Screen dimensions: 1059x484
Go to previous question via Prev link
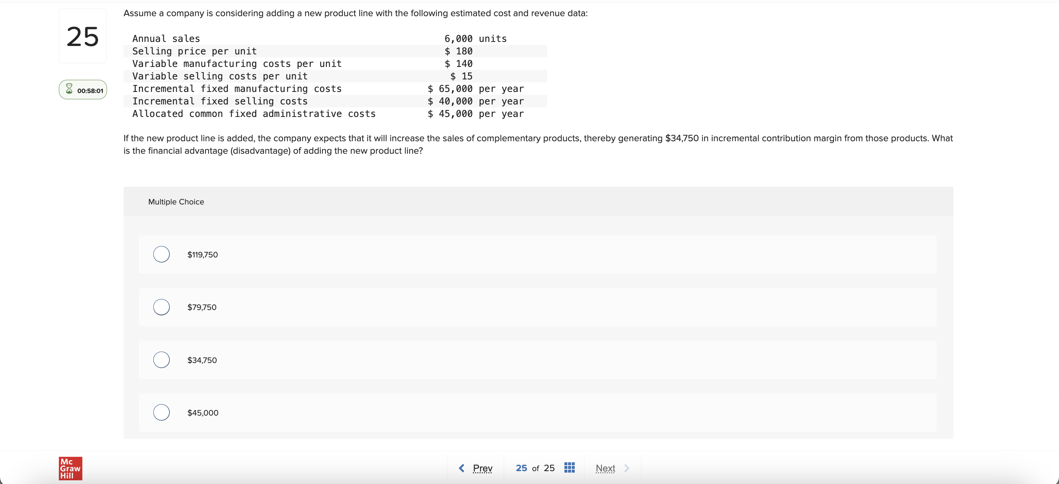[x=482, y=468]
